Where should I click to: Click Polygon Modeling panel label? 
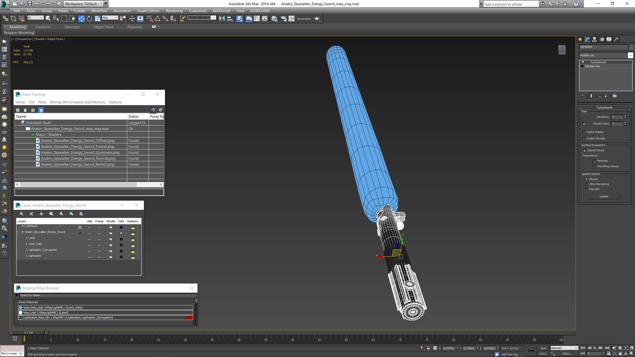pyautogui.click(x=19, y=33)
